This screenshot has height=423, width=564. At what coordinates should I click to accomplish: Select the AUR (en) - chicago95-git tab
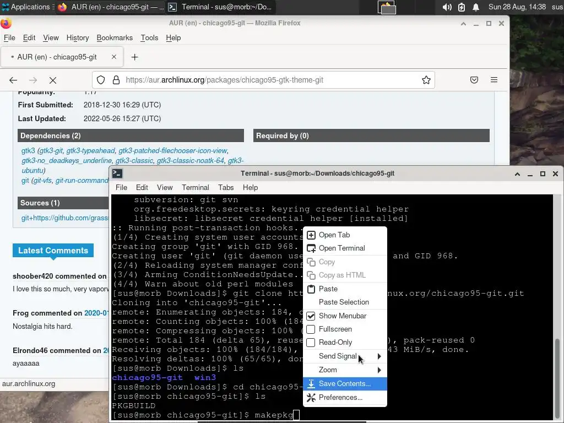[x=62, y=57]
